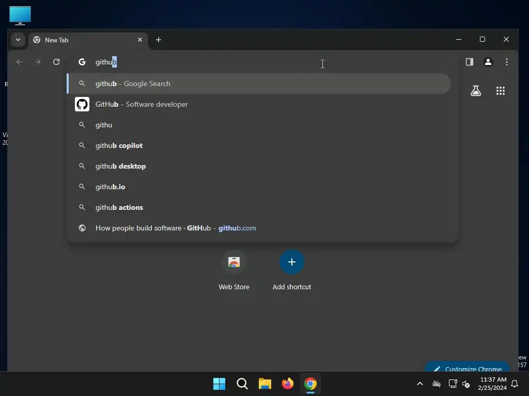Select 'GitHub - Software developer' suggestion

tap(259, 104)
